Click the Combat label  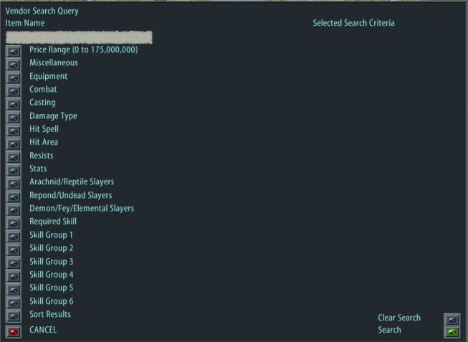[x=43, y=90]
